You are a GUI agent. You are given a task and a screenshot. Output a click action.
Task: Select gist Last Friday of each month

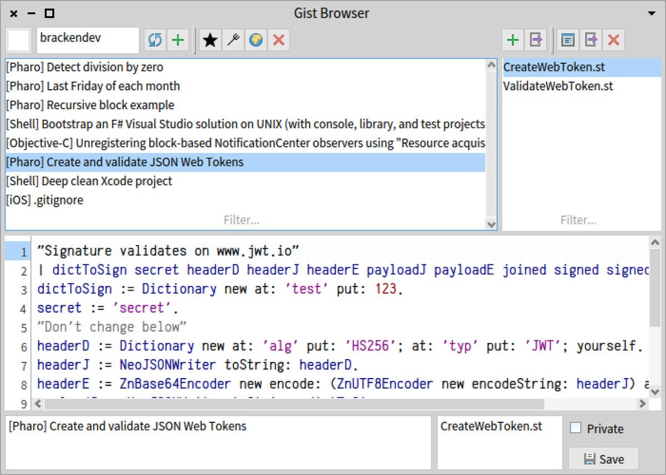245,86
